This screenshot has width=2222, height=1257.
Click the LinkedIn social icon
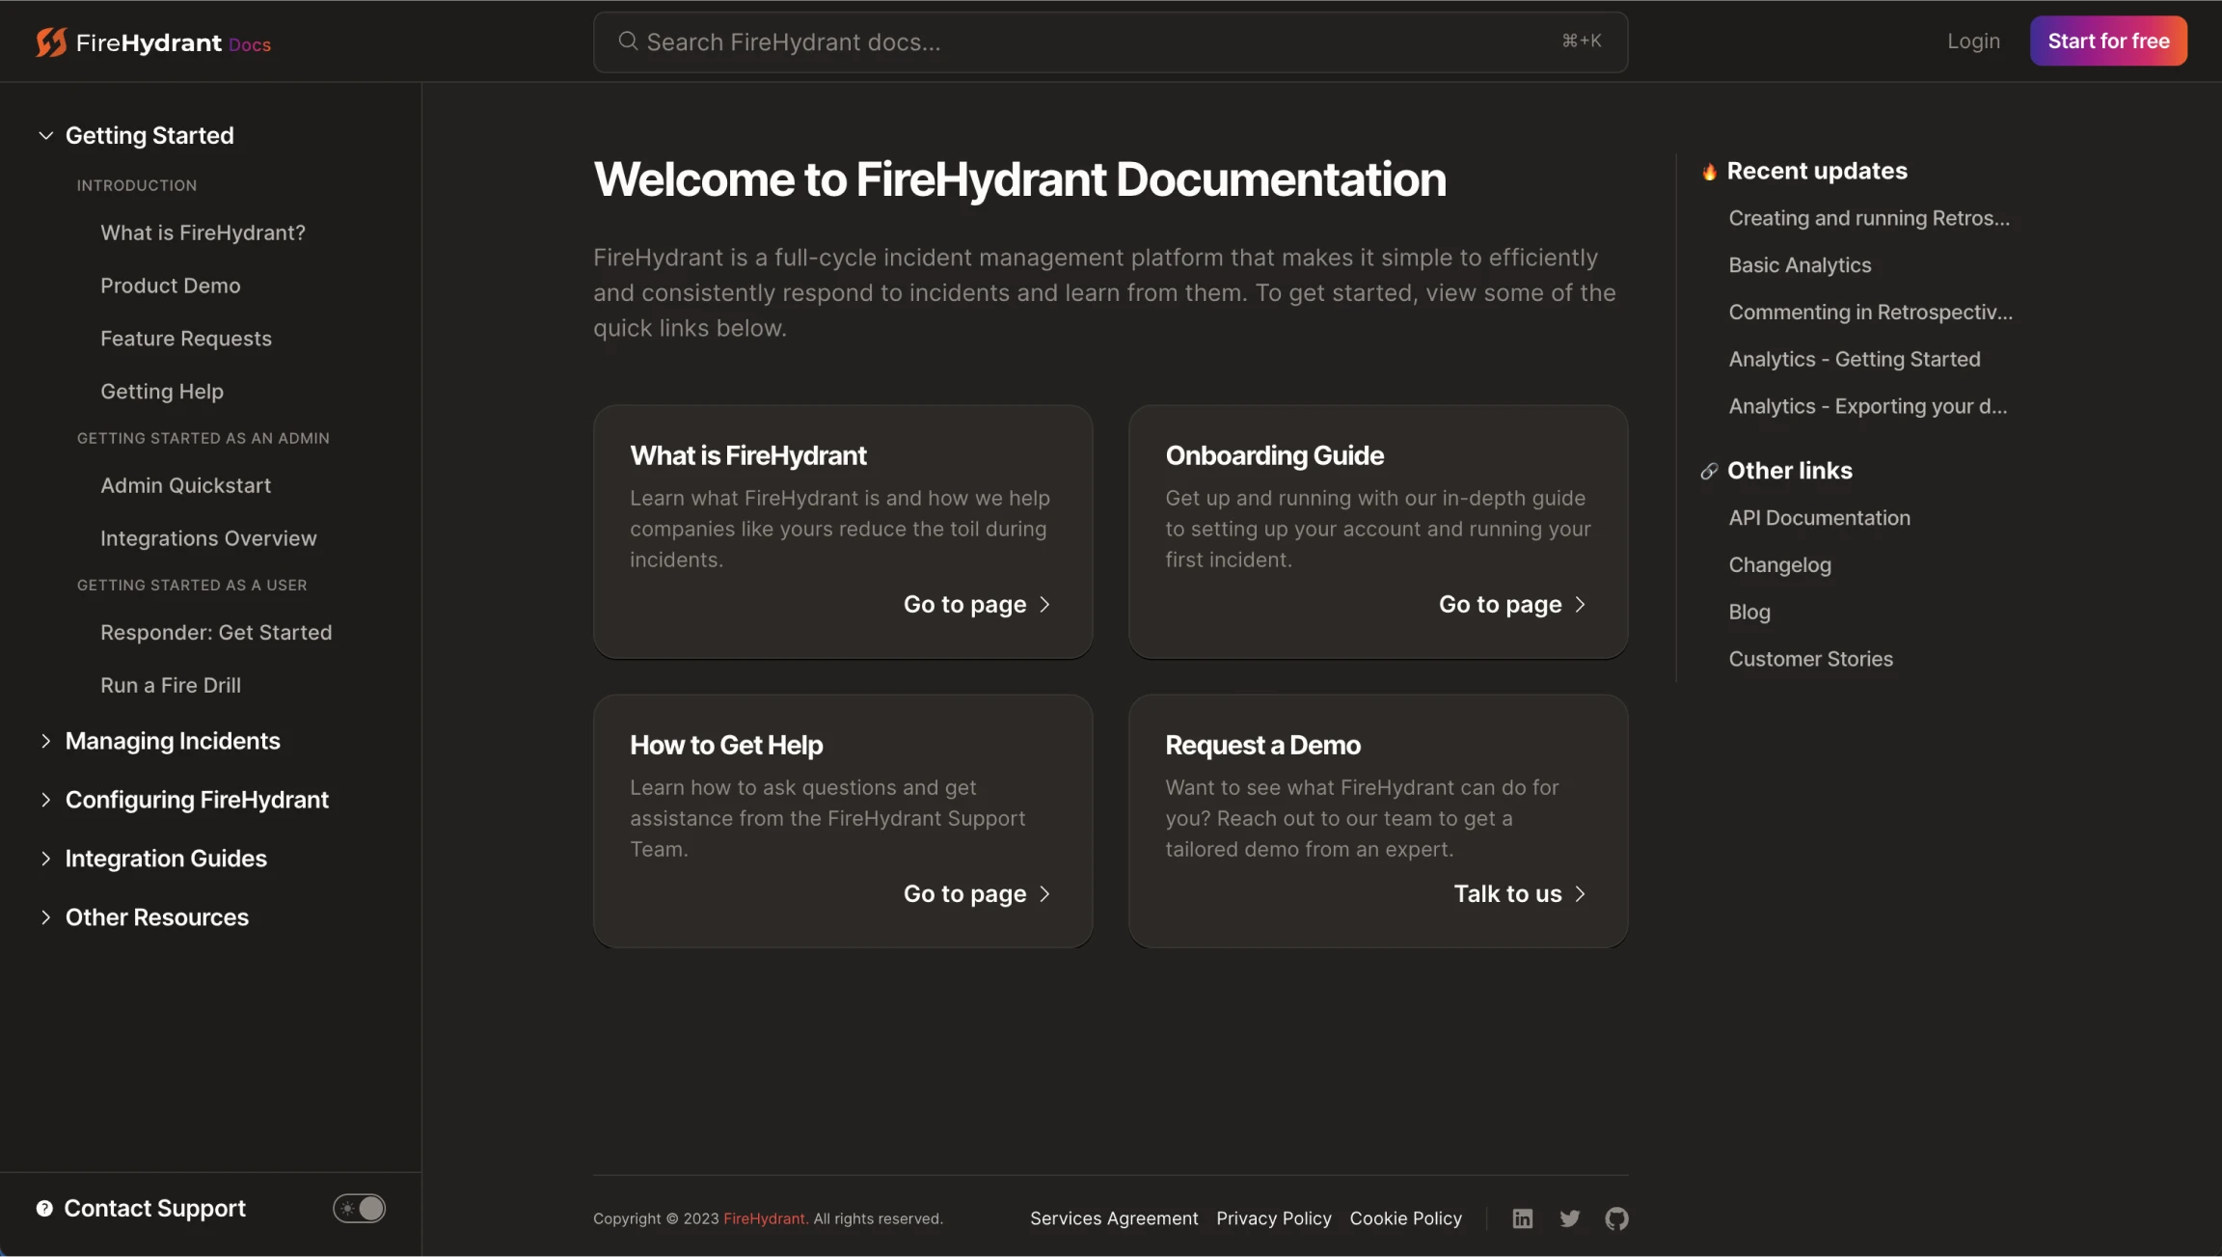(x=1523, y=1217)
